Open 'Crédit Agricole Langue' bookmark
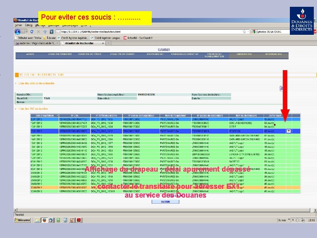This screenshot has height=238, width=317. tap(106, 38)
